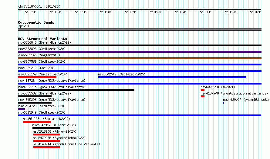
Task: Click the 51807k ruler tick label
Action: 181,12
